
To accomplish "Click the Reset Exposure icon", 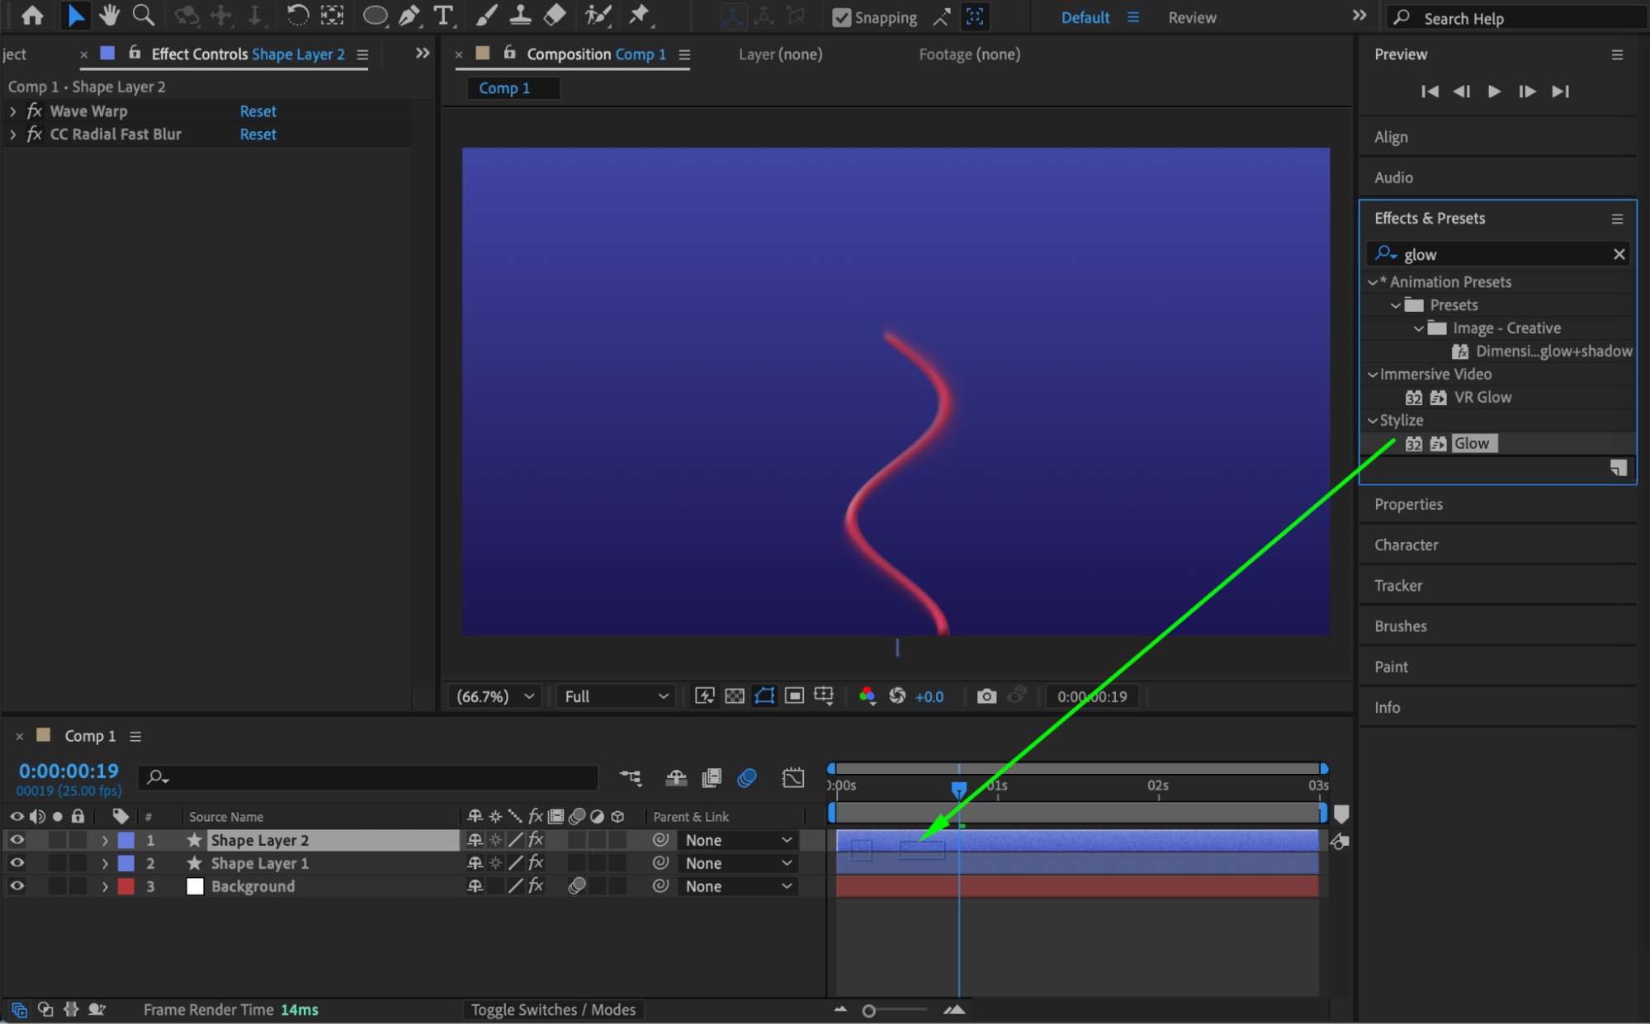I will pyautogui.click(x=897, y=696).
